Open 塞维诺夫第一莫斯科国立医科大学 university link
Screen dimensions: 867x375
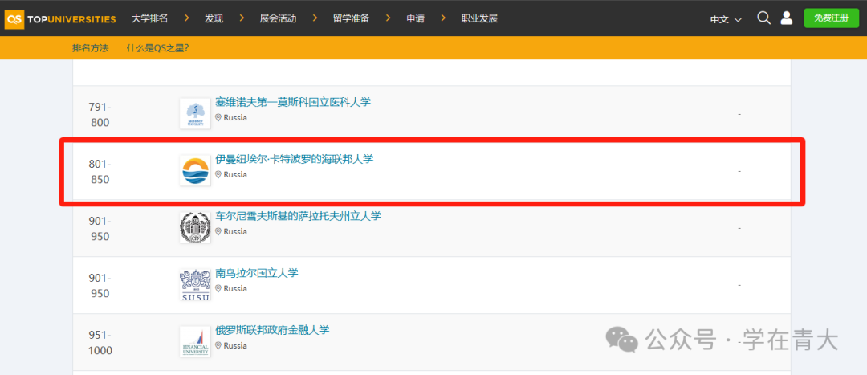[293, 102]
